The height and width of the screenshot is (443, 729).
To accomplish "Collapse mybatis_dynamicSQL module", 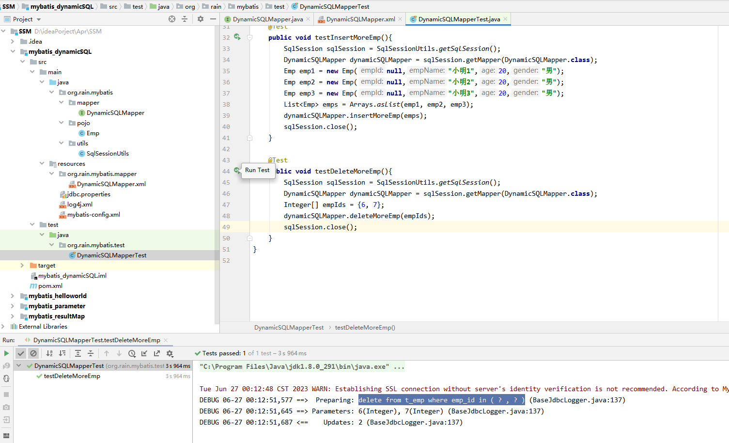I will pos(13,51).
